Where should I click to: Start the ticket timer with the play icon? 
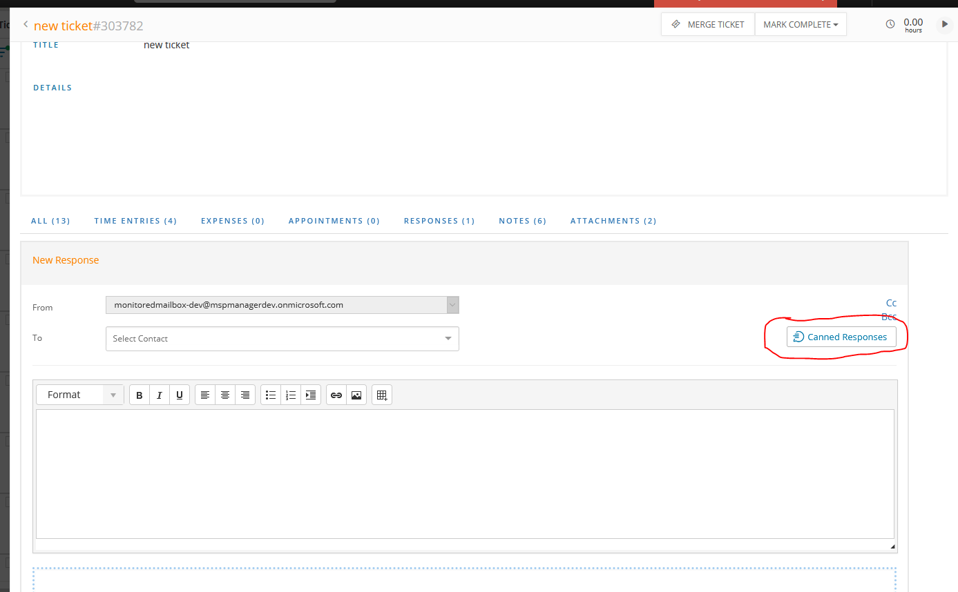pos(944,24)
